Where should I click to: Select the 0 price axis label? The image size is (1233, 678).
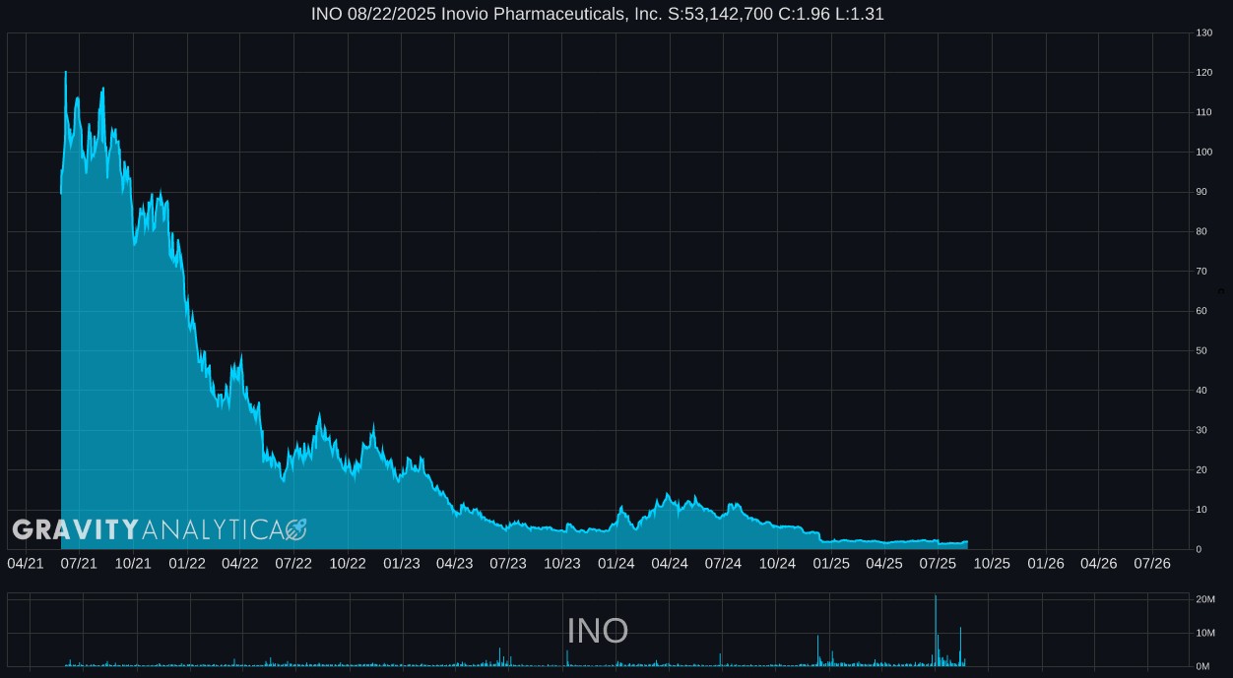(x=1200, y=549)
